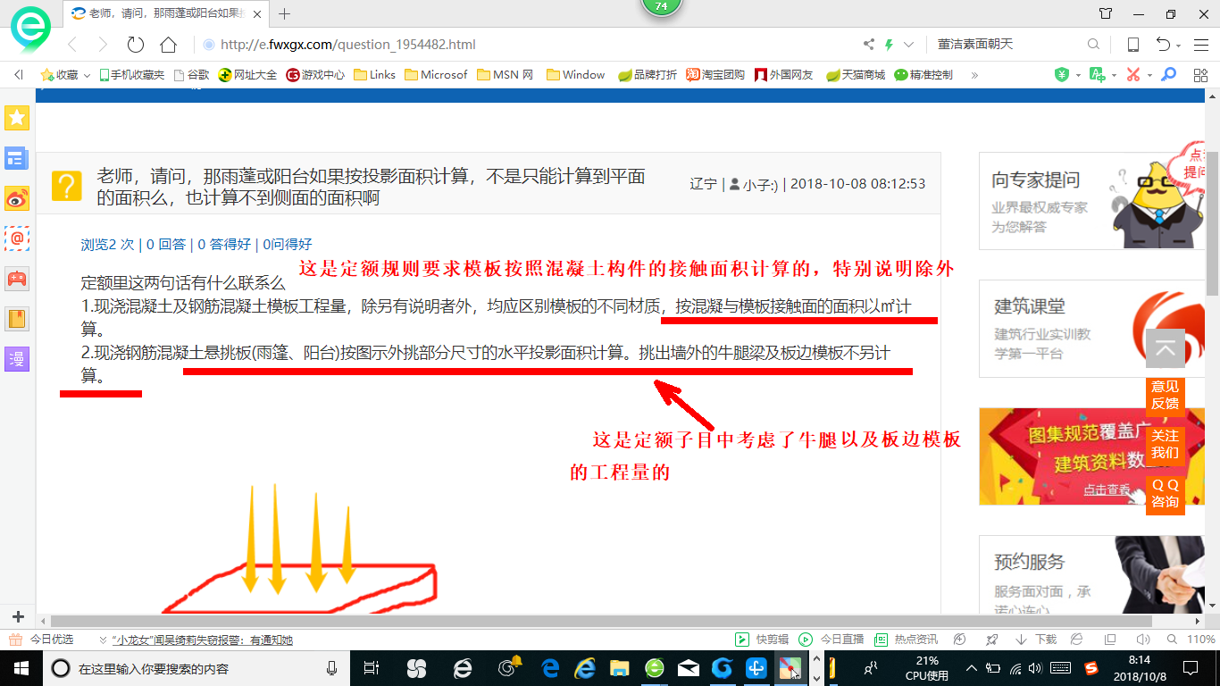The height and width of the screenshot is (686, 1220).
Task: Open 热点资讯 in status bar
Action: (x=906, y=640)
